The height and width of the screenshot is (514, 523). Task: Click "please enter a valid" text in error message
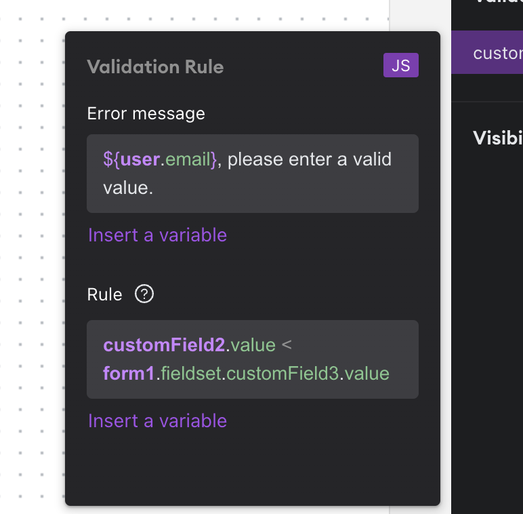click(x=310, y=159)
